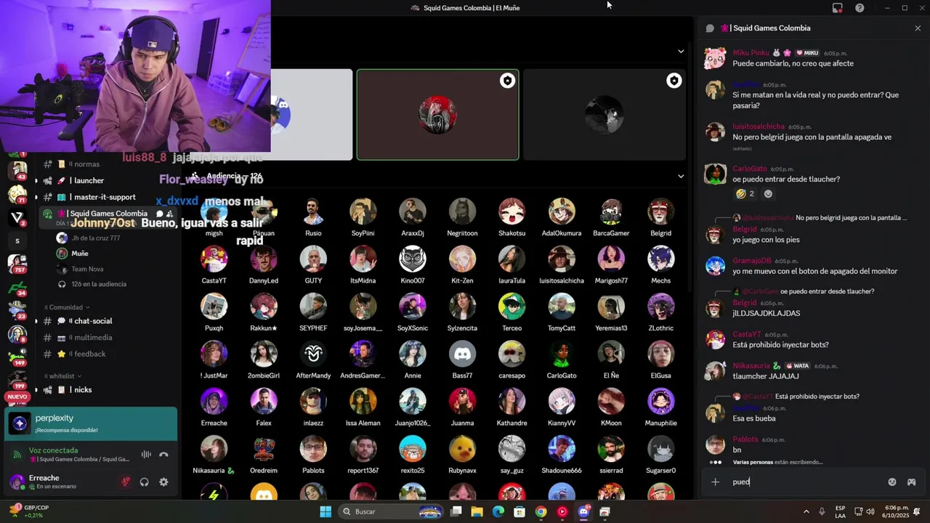
Task: Open Windows Start menu
Action: (x=325, y=511)
